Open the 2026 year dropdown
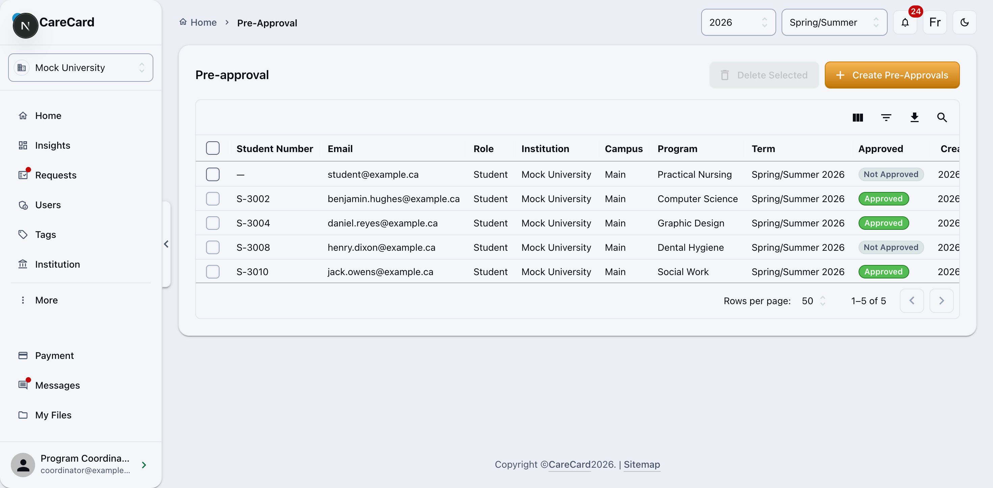Image resolution: width=993 pixels, height=488 pixels. (x=738, y=22)
